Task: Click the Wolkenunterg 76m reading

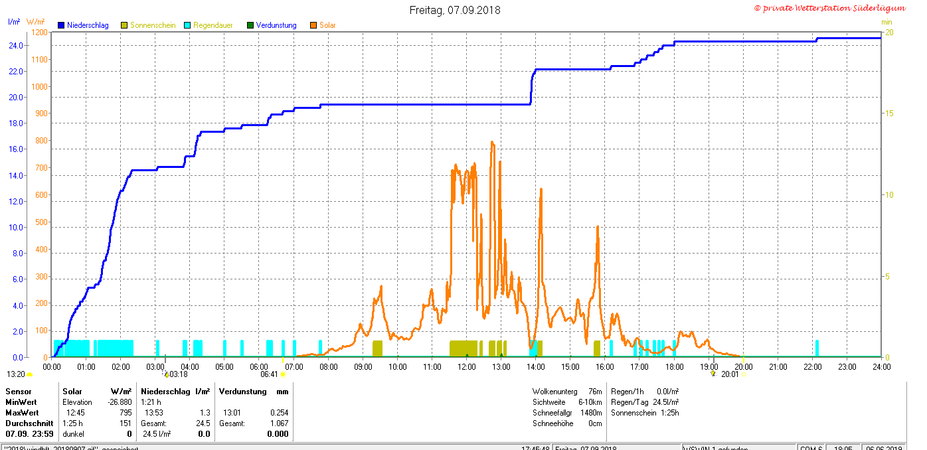Action: [x=567, y=392]
